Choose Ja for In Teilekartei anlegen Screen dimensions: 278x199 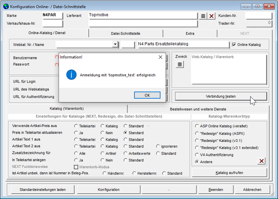[x=76, y=160]
